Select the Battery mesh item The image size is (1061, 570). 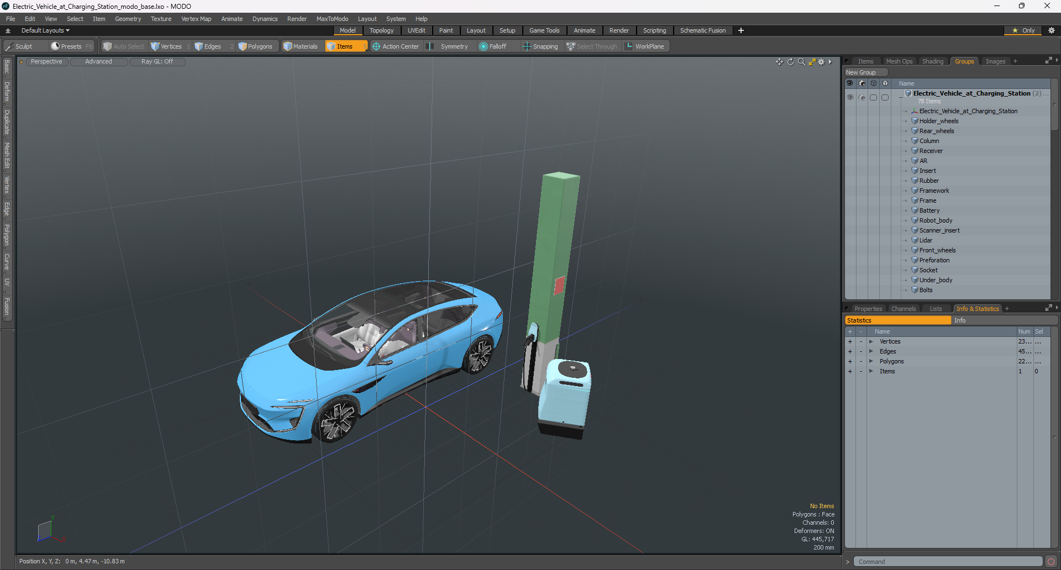point(929,210)
